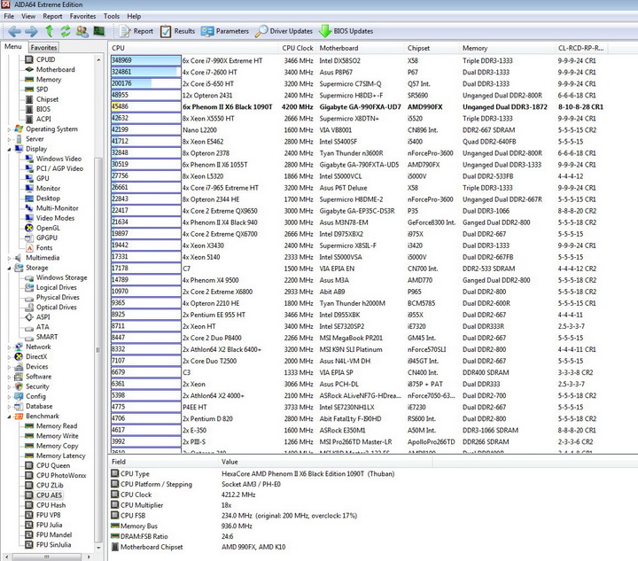Collapse the Storage node
Image resolution: width=638 pixels, height=561 pixels.
pyautogui.click(x=10, y=268)
